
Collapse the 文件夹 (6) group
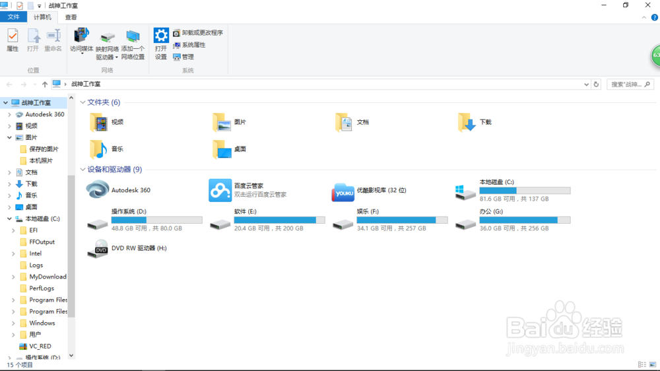(83, 102)
